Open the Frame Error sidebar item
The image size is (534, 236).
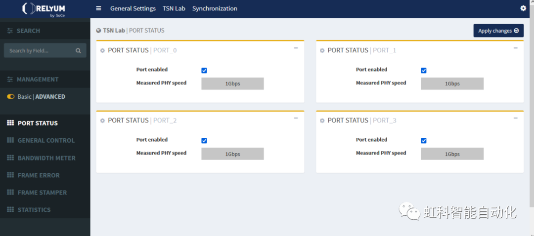point(39,175)
